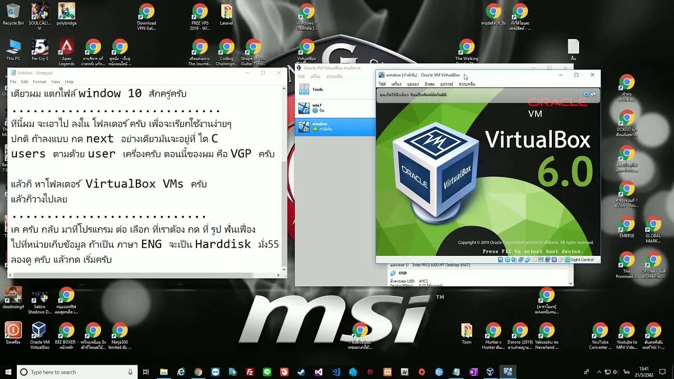This screenshot has width=674, height=379.
Task: Select the deadrising4 desktop icon
Action: coord(13,298)
